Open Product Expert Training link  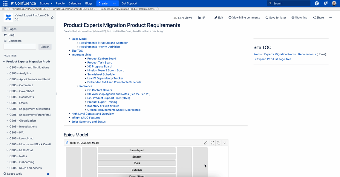click(x=102, y=102)
